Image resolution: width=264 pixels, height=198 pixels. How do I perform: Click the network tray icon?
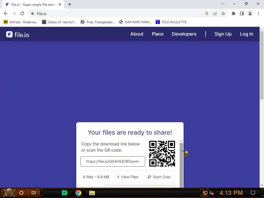(x=205, y=193)
